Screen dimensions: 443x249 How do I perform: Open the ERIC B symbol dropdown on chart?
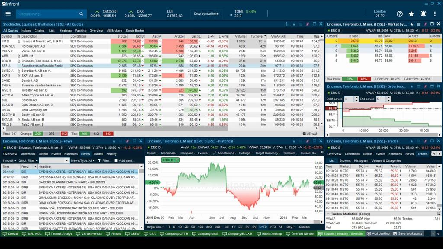click(x=170, y=160)
